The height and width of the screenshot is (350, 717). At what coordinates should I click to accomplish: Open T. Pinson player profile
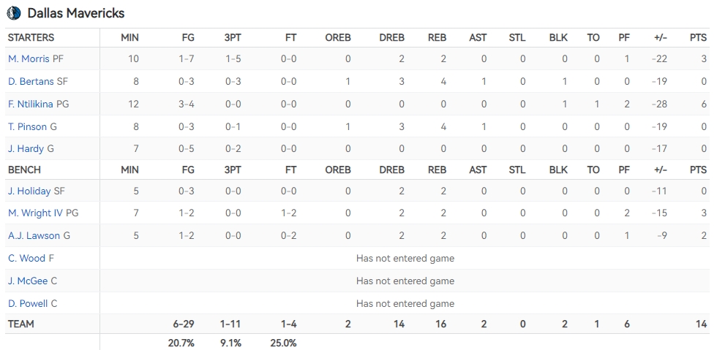(x=28, y=126)
